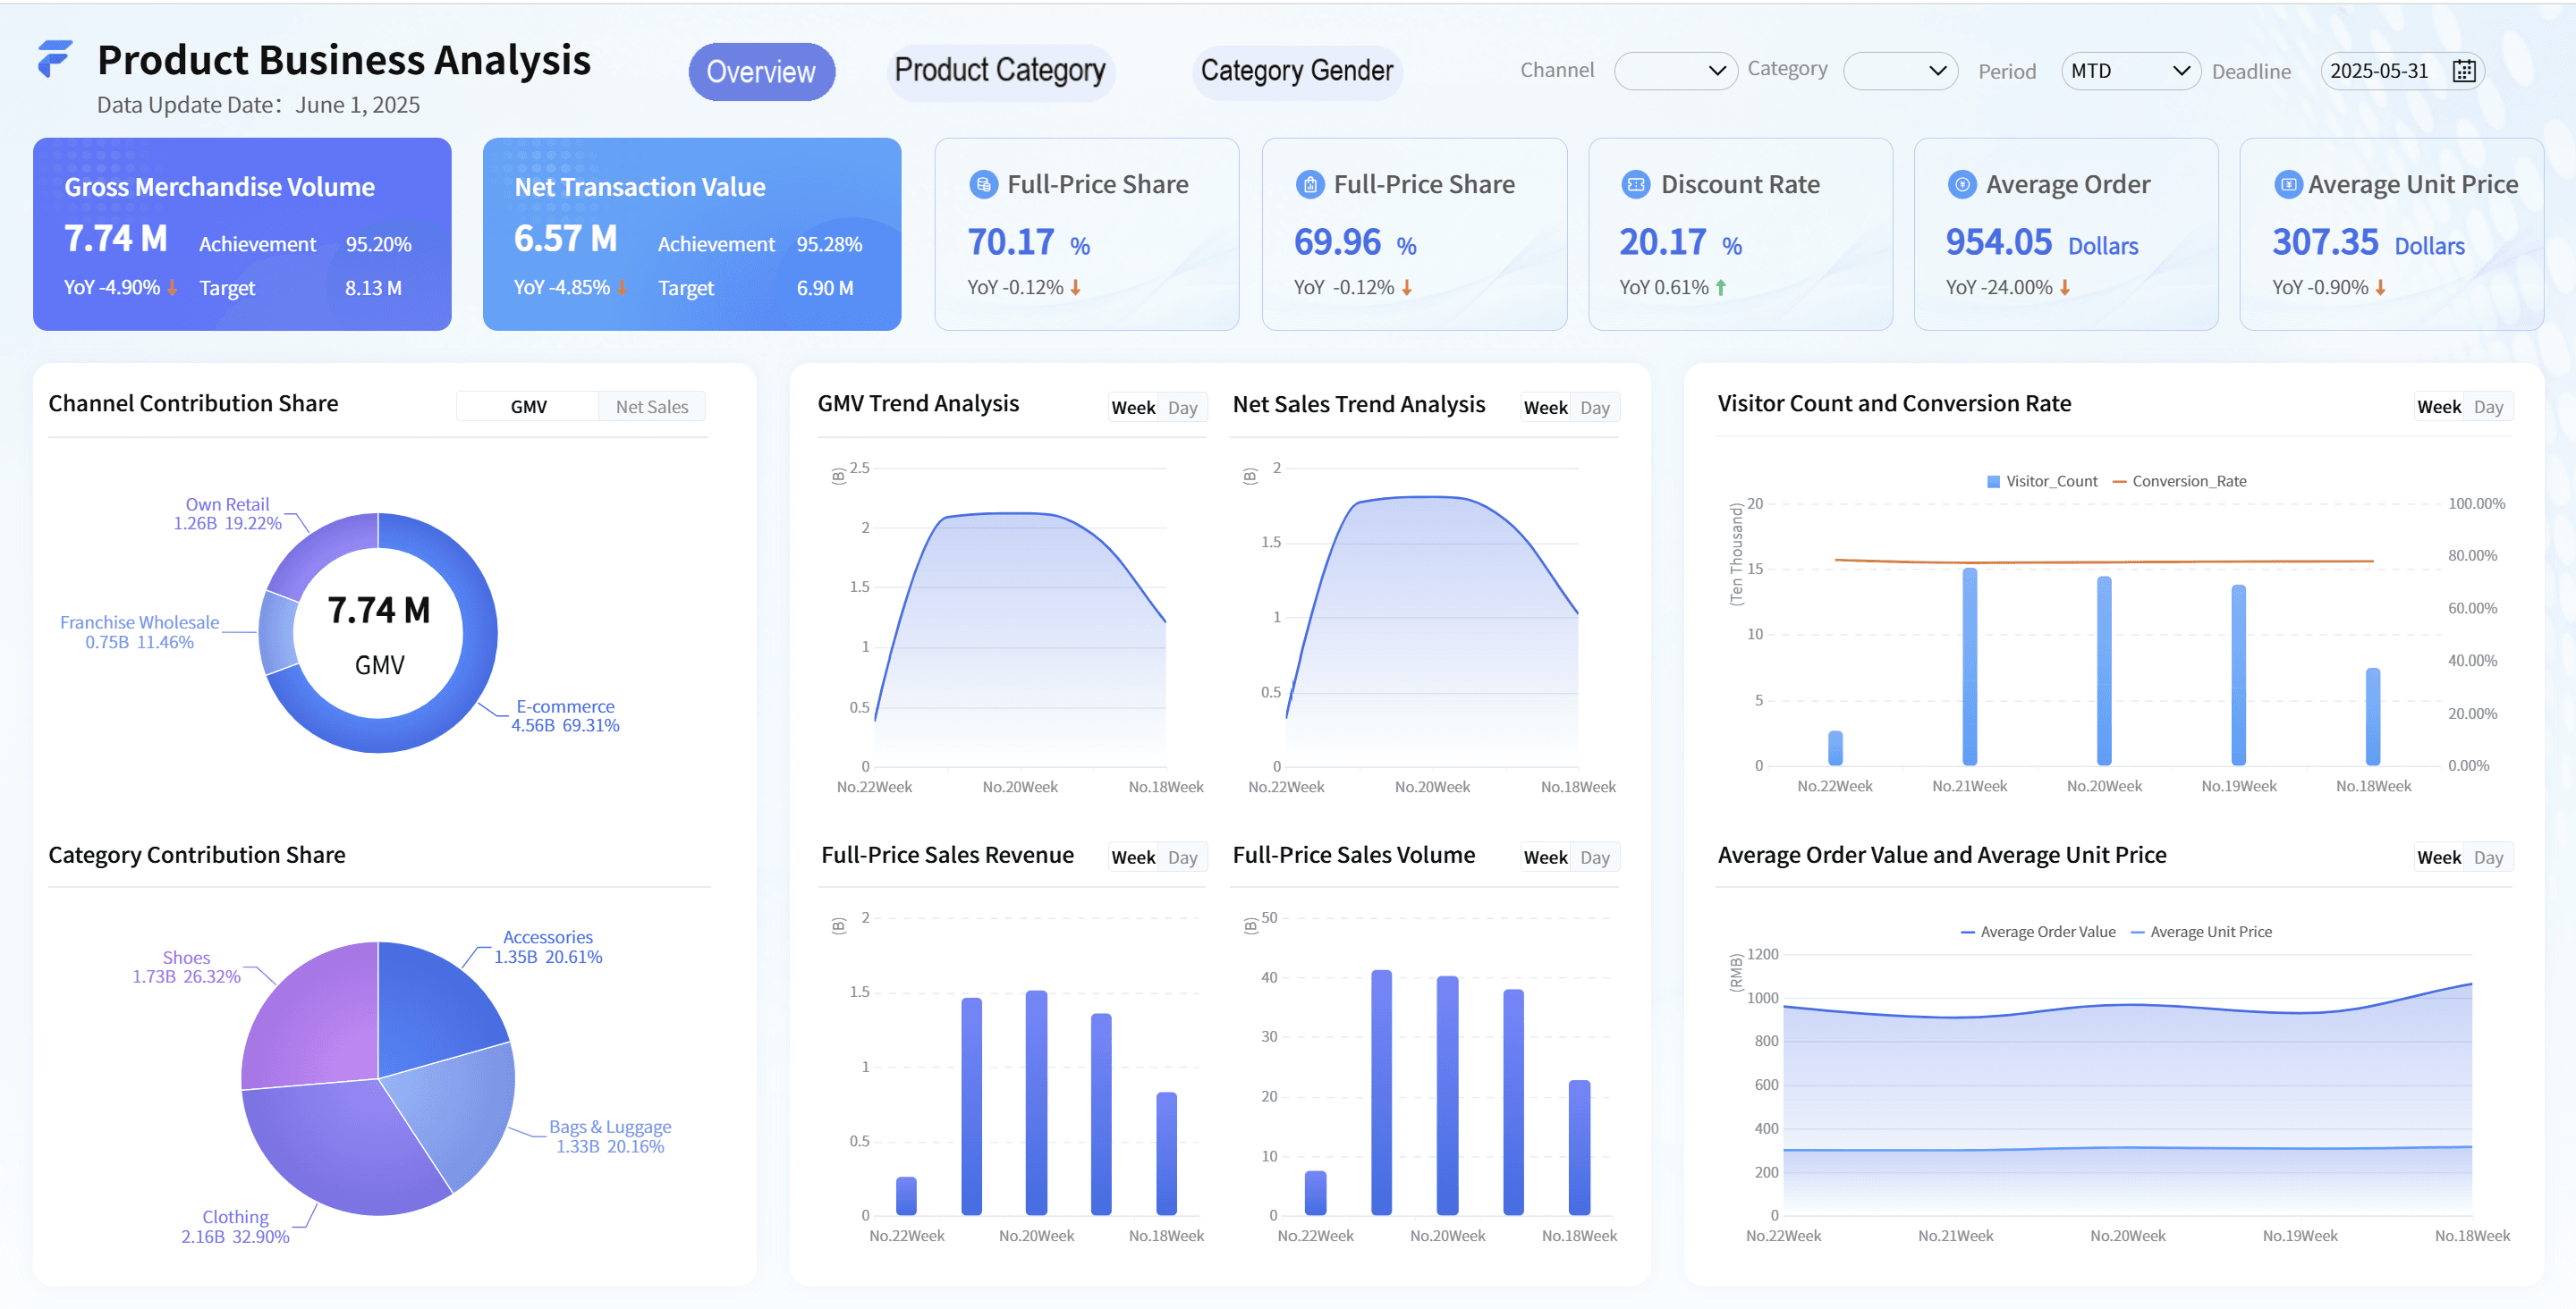Image resolution: width=2576 pixels, height=1309 pixels.
Task: Switch to Product Category tab
Action: tap(1000, 71)
